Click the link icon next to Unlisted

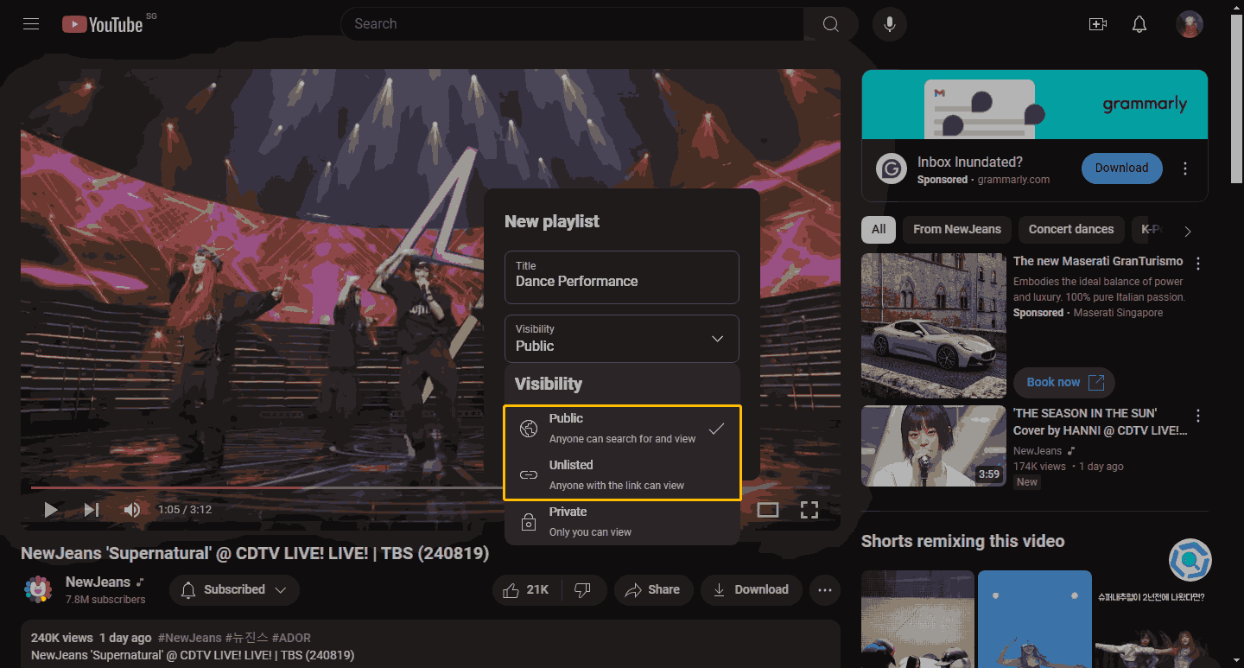528,475
